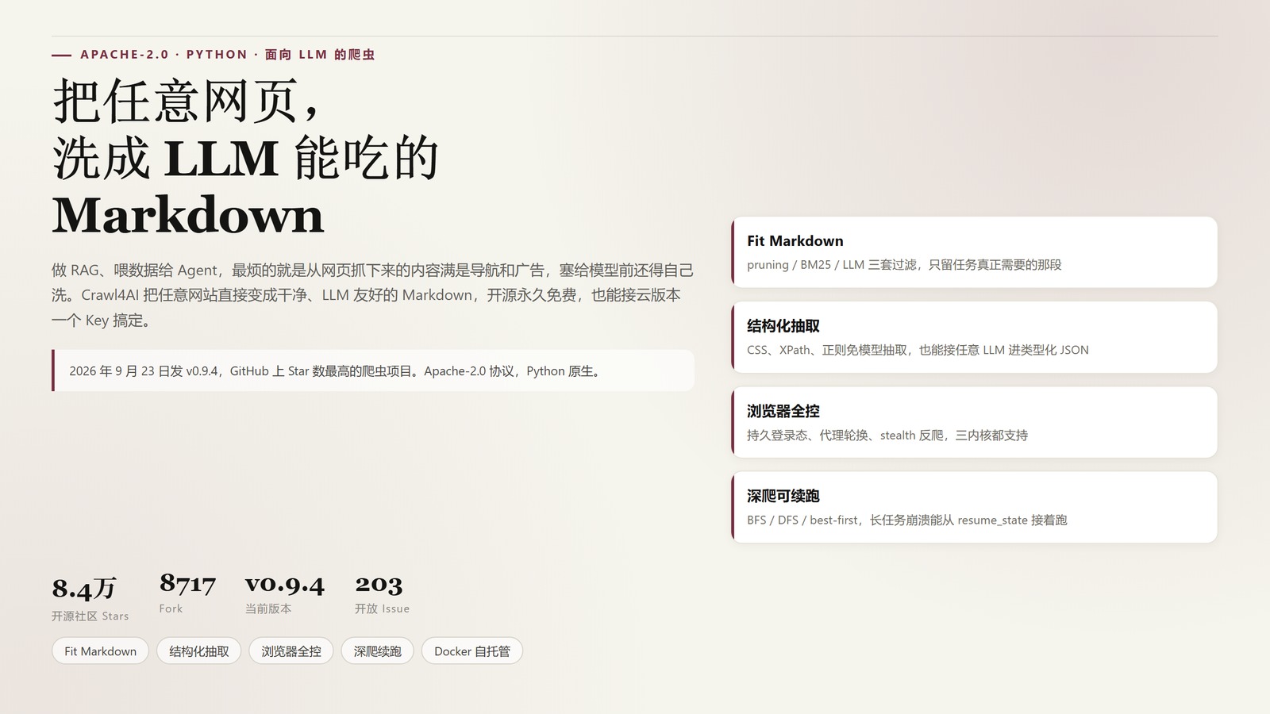This screenshot has width=1270, height=714.
Task: Click the Docker 自托管 pill tag
Action: tap(472, 651)
